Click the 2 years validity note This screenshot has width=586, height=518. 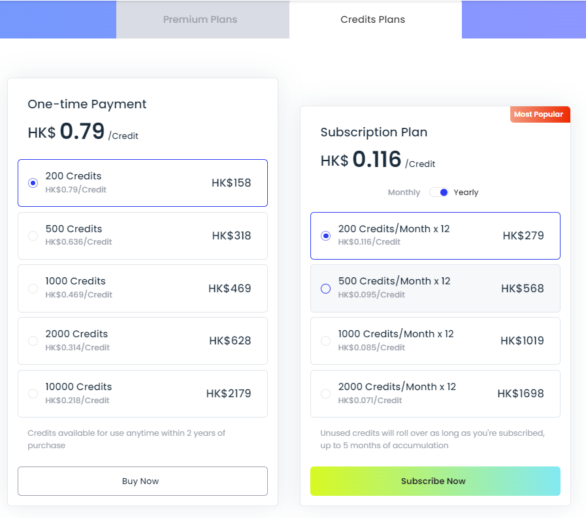point(126,439)
